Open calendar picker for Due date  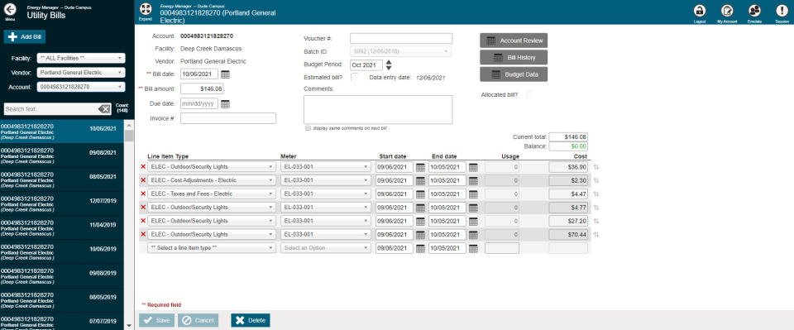pyautogui.click(x=225, y=103)
